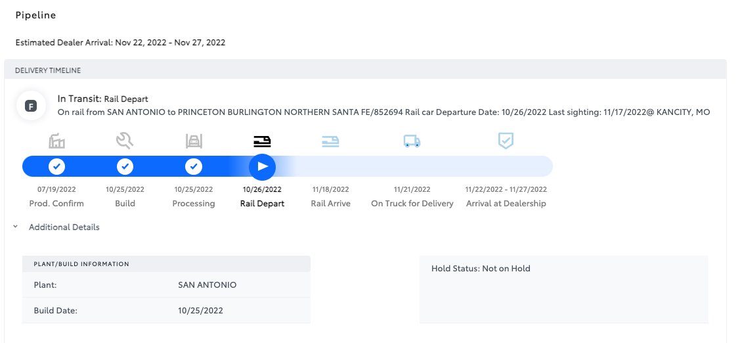This screenshot has width=740, height=343.
Task: Click the Rail Depart play marker
Action: 263,167
